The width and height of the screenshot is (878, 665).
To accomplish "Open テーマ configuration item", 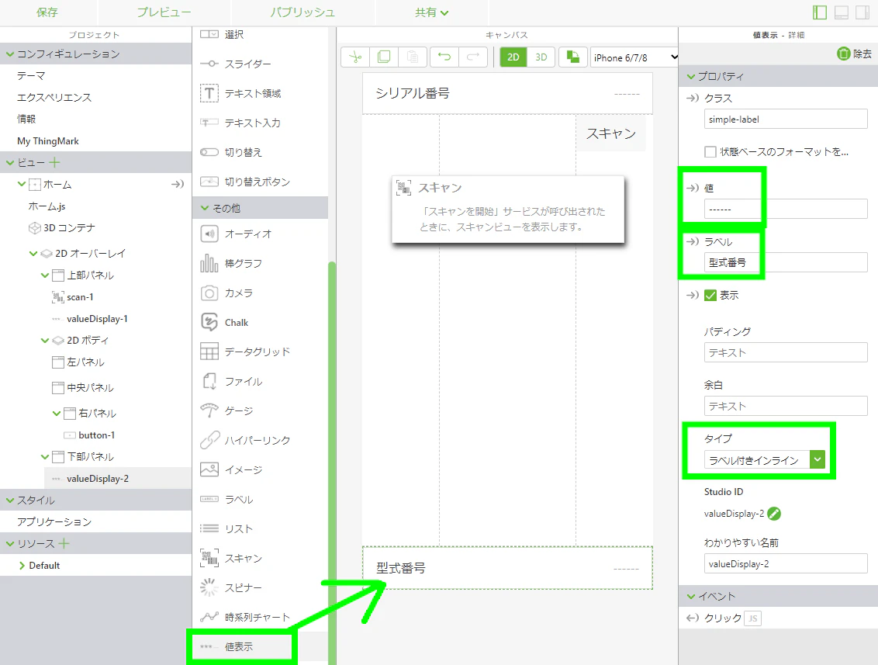I will pyautogui.click(x=31, y=75).
